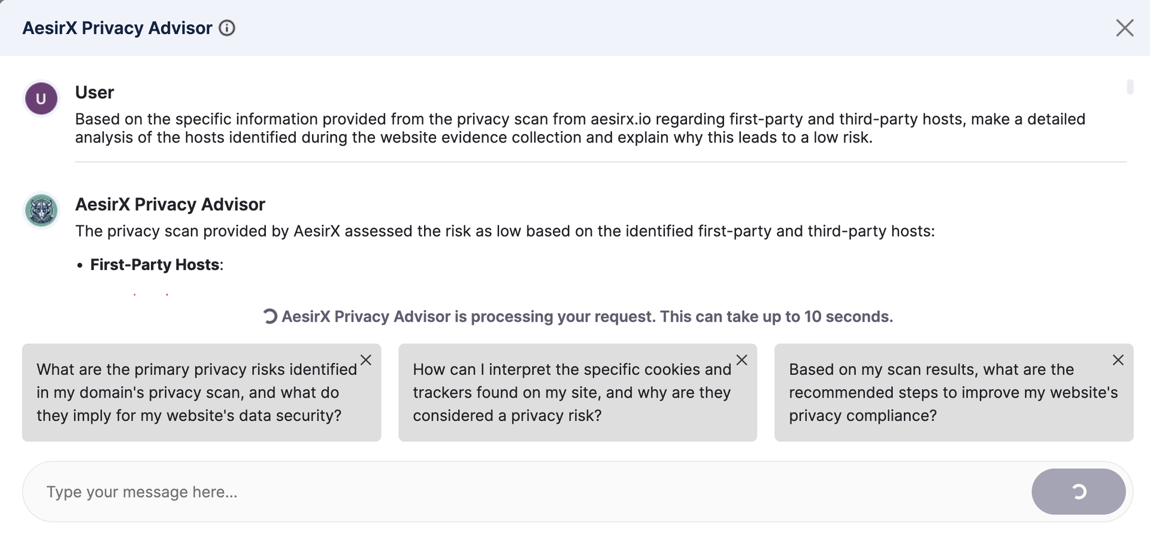The width and height of the screenshot is (1150, 555).
Task: Click the purple User avatar icon
Action: (41, 99)
